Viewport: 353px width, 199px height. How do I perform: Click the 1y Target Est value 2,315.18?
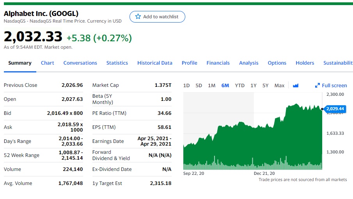(161, 183)
